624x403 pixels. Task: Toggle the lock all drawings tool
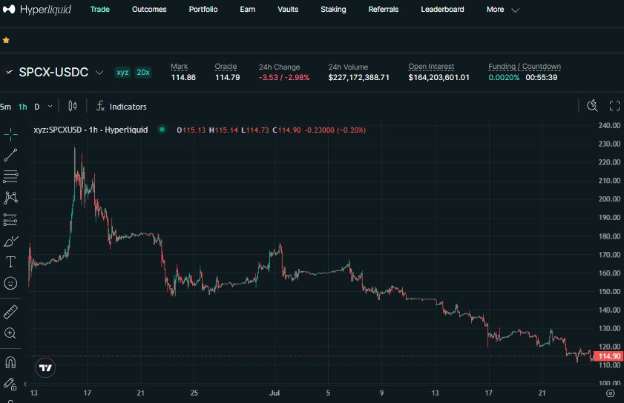point(10,384)
